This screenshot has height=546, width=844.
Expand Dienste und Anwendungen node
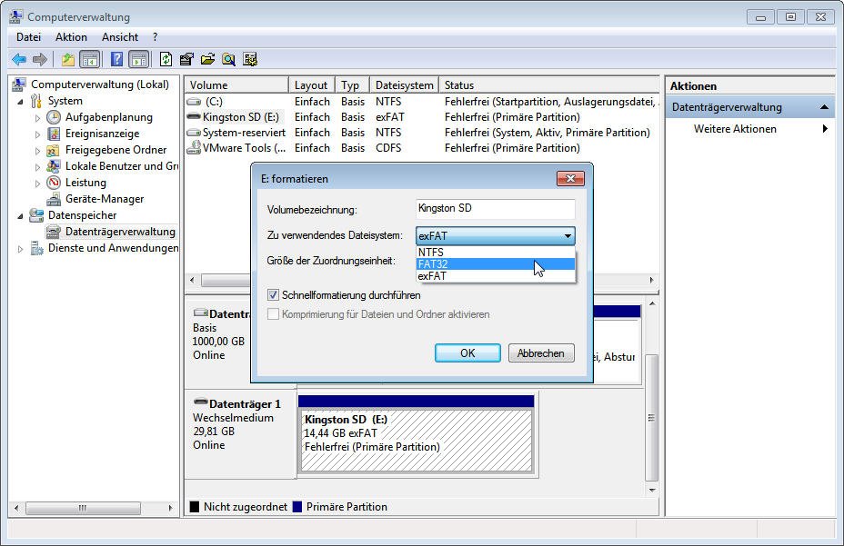(x=20, y=249)
